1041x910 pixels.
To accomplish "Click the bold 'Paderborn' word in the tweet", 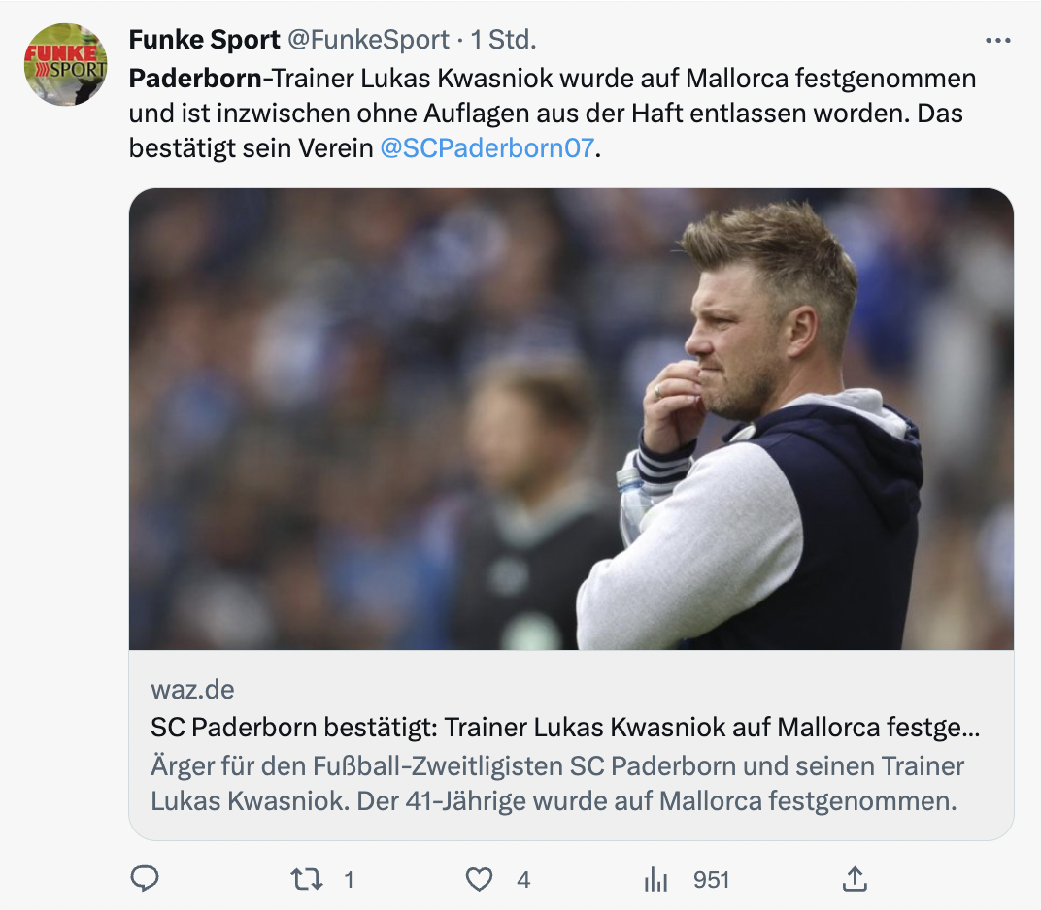I will (194, 78).
